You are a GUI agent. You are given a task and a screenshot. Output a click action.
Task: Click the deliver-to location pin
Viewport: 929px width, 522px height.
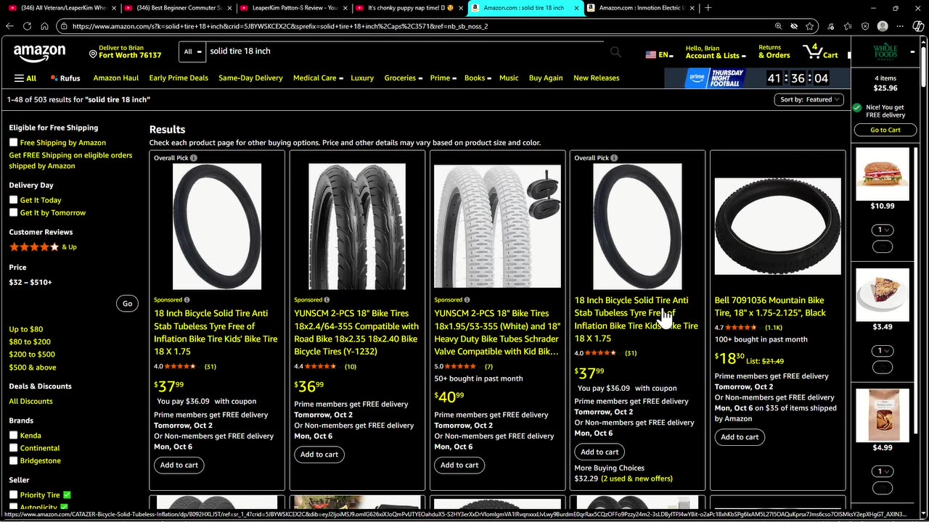pos(93,54)
